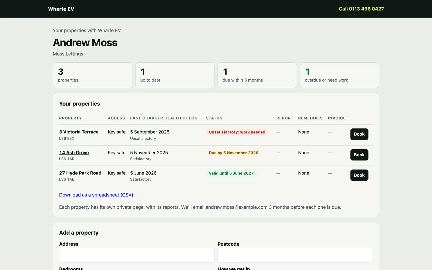Open the 14 Ash Grove property page
Image resolution: width=432 pixels, height=270 pixels.
pos(74,153)
